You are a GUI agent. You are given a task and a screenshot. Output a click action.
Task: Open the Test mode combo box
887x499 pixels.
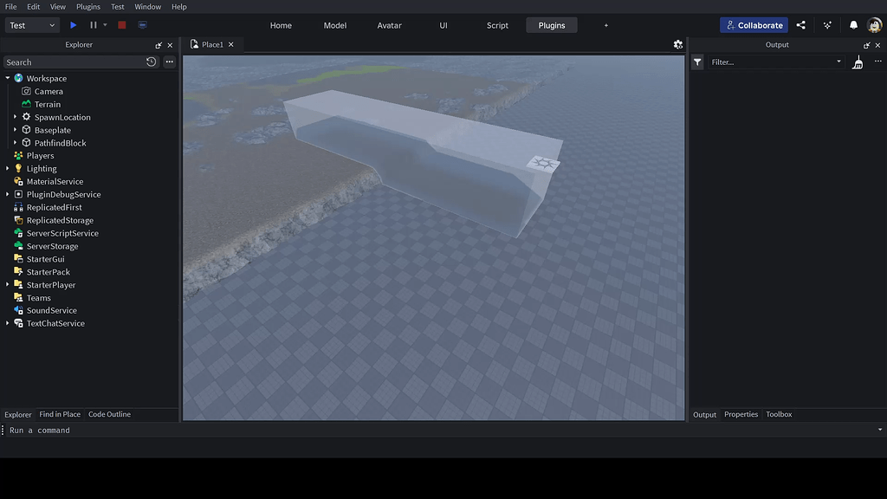tap(32, 25)
